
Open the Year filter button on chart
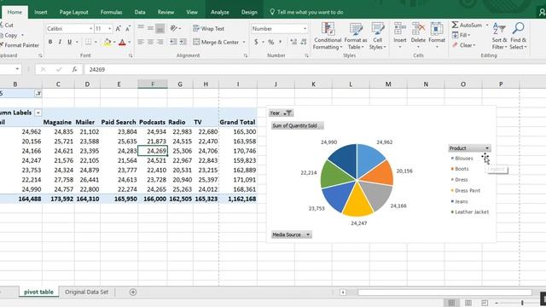pos(281,113)
